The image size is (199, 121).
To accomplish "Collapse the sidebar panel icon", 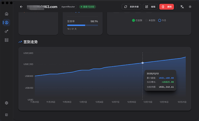I will [x=6, y=115].
